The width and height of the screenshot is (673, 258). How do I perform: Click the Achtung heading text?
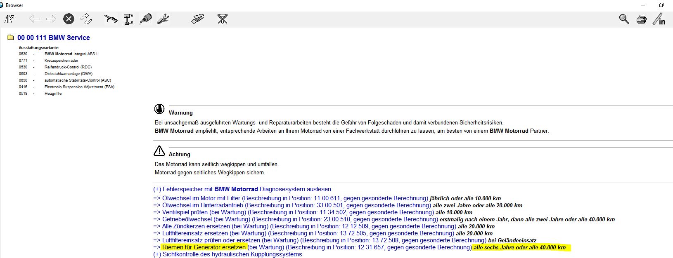[x=180, y=154]
